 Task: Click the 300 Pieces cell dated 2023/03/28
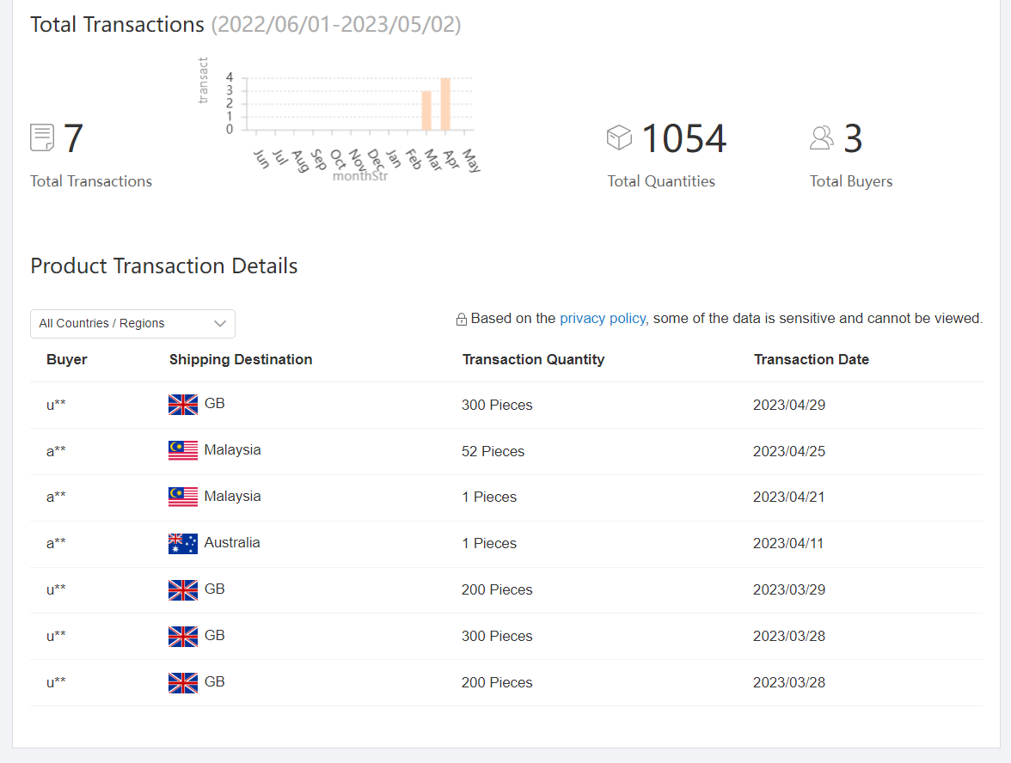click(x=497, y=636)
